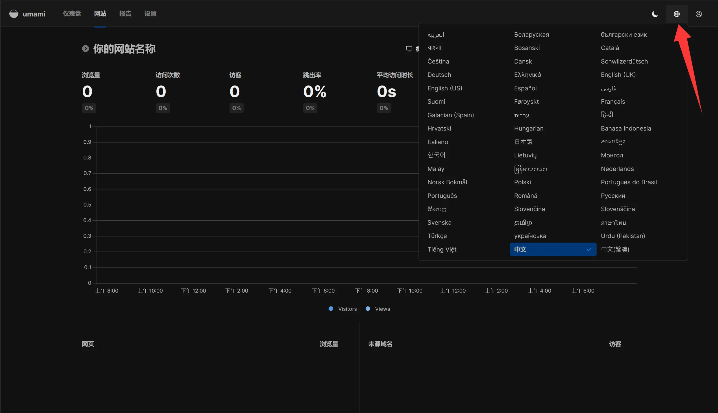Choose English (US) from the language list

point(445,88)
